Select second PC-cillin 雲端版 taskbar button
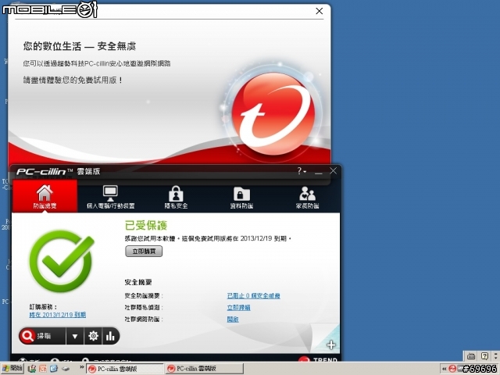Screen dimensions: 500x375 (204, 369)
